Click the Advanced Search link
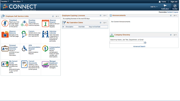180x101 pixels. pyautogui.click(x=139, y=46)
